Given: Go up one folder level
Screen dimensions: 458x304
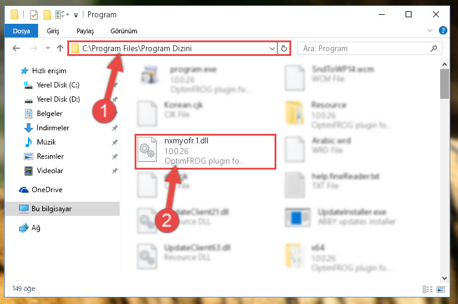Looking at the screenshot, I should click(60, 48).
